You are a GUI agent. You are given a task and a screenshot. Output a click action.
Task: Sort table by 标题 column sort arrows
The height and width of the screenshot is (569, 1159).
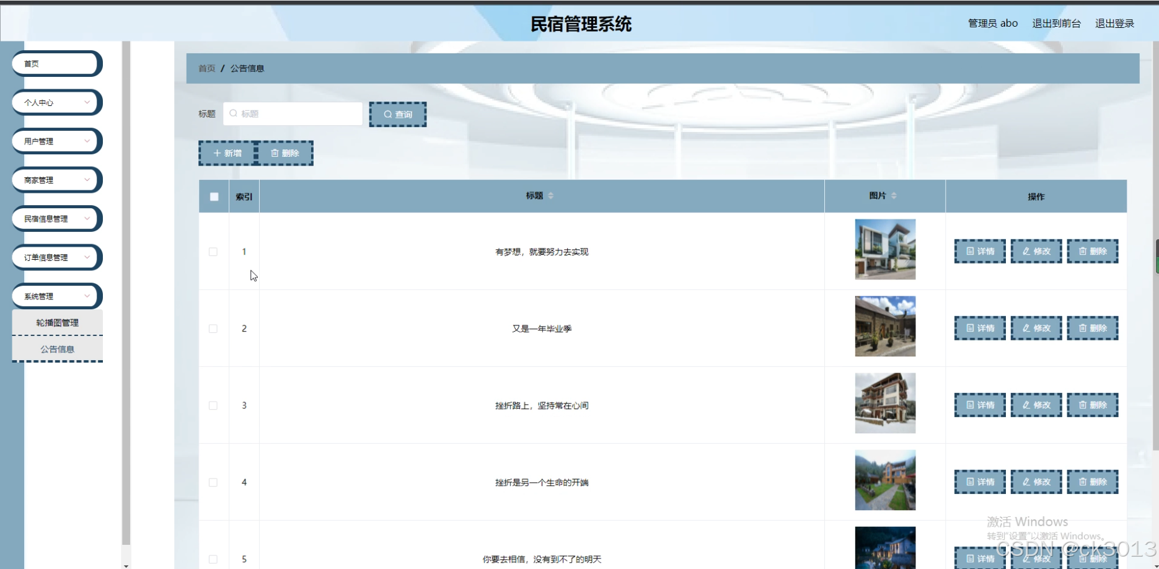coord(551,196)
